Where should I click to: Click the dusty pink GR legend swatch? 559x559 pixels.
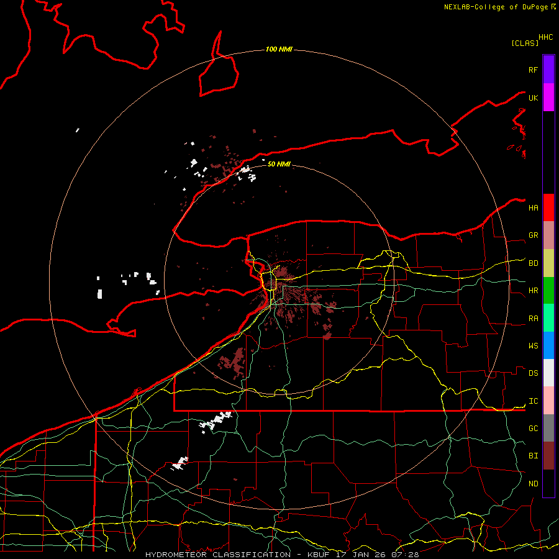pos(548,235)
